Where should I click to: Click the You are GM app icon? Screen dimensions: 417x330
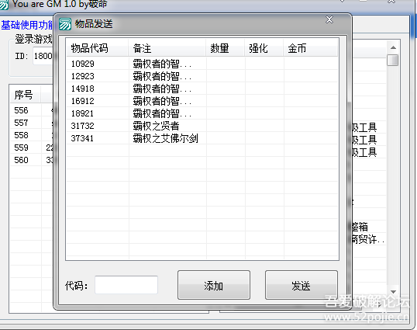tap(4, 4)
